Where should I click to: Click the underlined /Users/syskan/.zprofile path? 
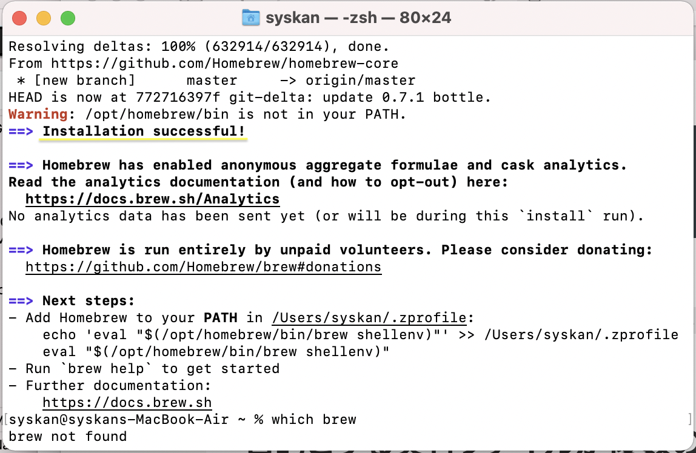(369, 318)
